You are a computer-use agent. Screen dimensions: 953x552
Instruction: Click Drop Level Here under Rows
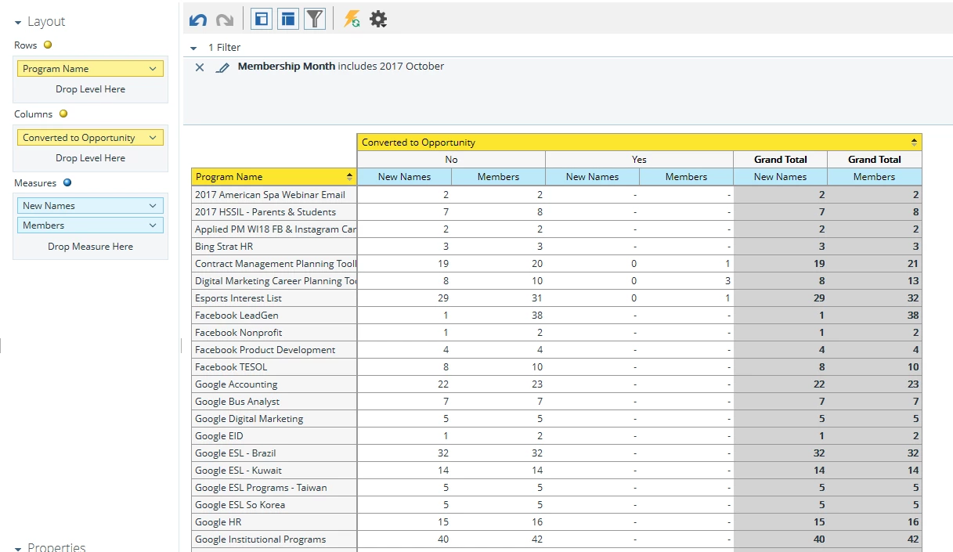pyautogui.click(x=90, y=89)
